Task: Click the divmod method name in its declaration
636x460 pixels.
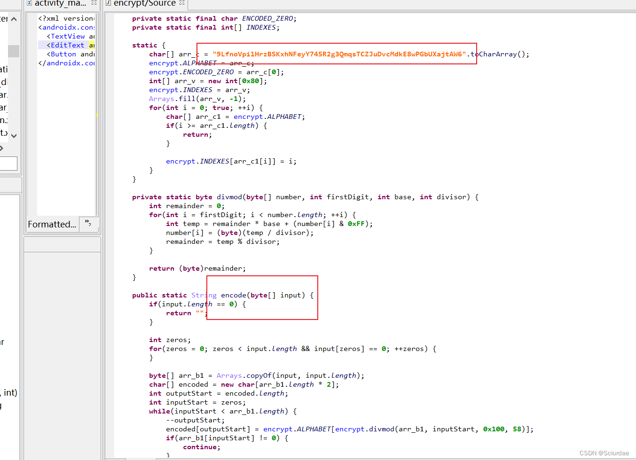Action: (x=229, y=197)
